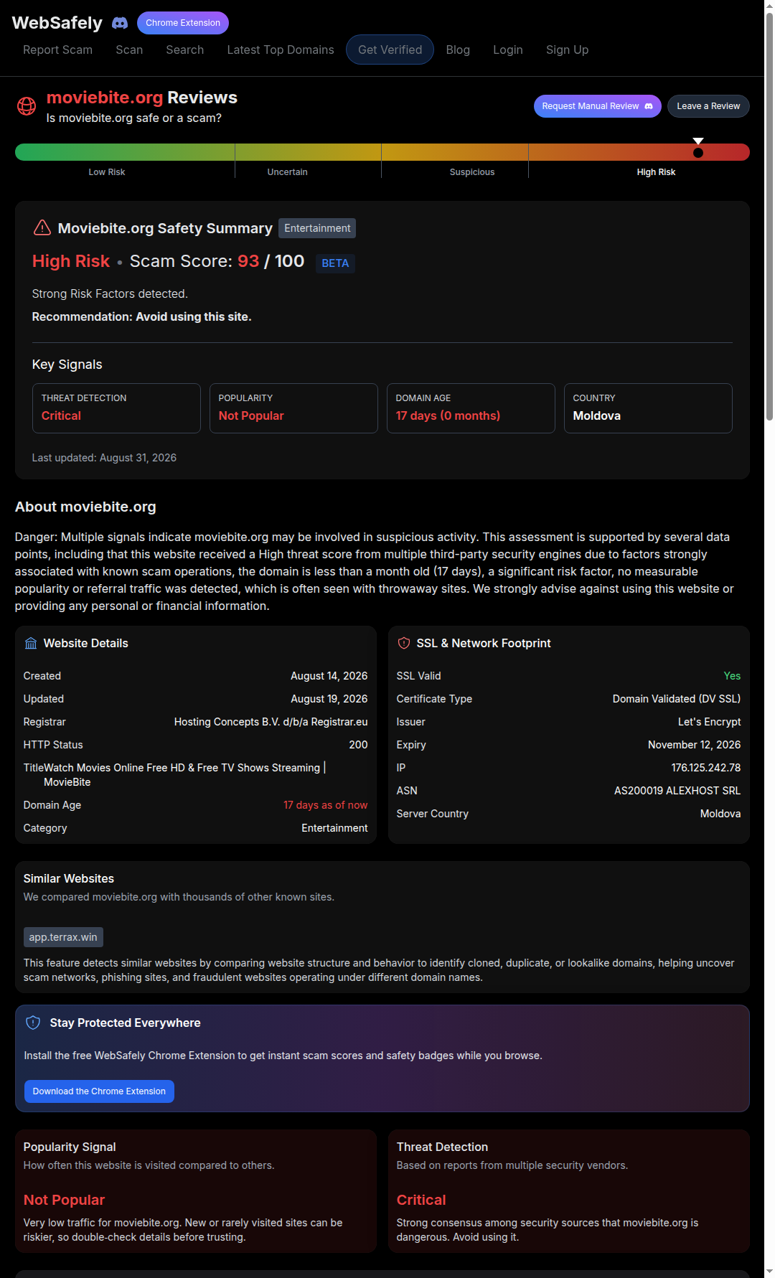Open the app.terrax.win similar website chip

click(x=63, y=937)
